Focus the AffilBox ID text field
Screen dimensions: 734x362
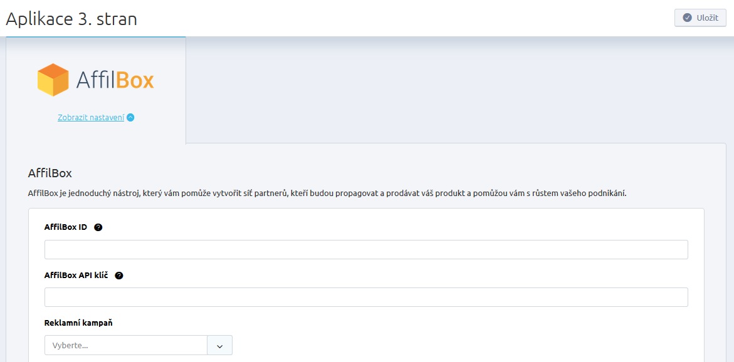[366, 250]
